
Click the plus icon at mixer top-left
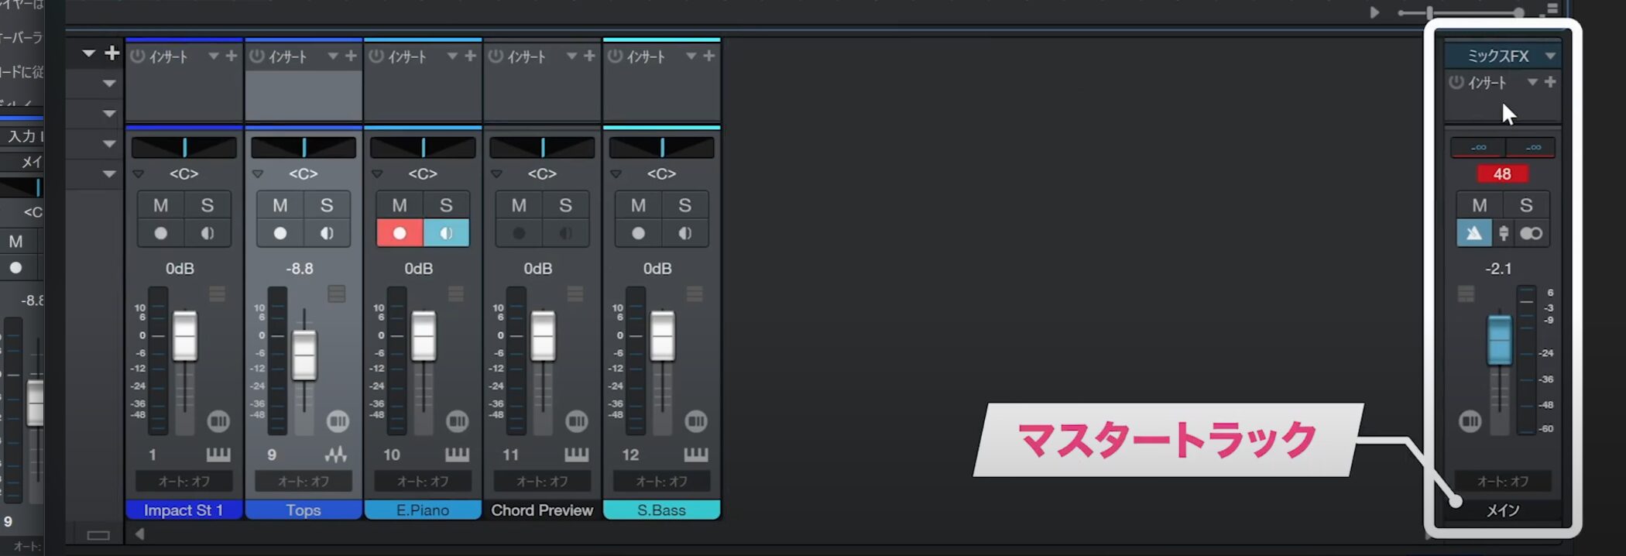pos(112,53)
